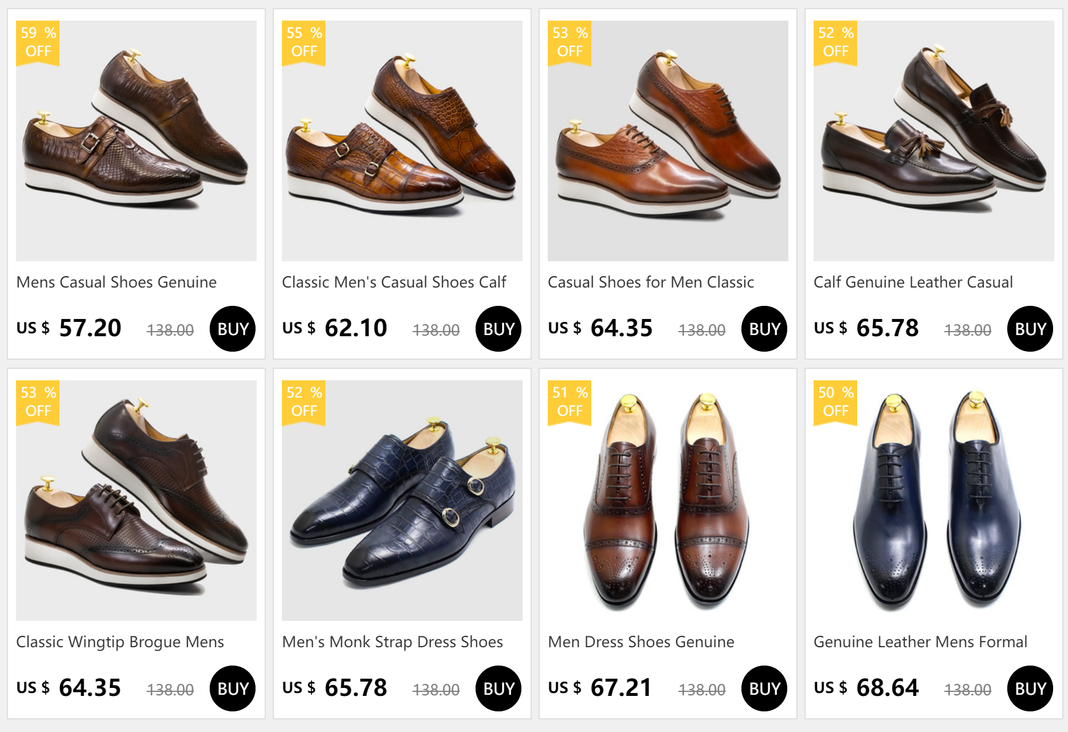The height and width of the screenshot is (732, 1068).
Task: Open the Mens Casual Shoes Genuine title
Action: pos(116,282)
